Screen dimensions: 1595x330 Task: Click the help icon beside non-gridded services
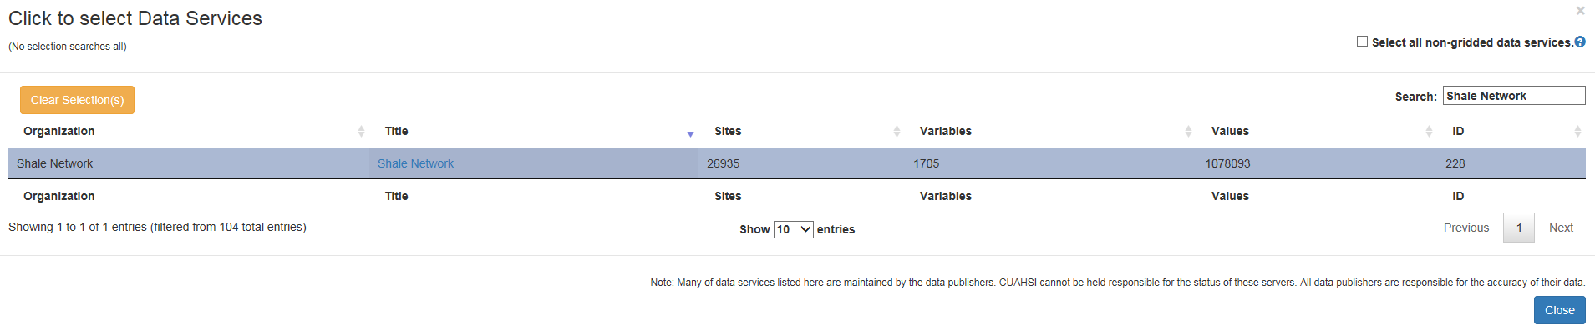pos(1580,42)
